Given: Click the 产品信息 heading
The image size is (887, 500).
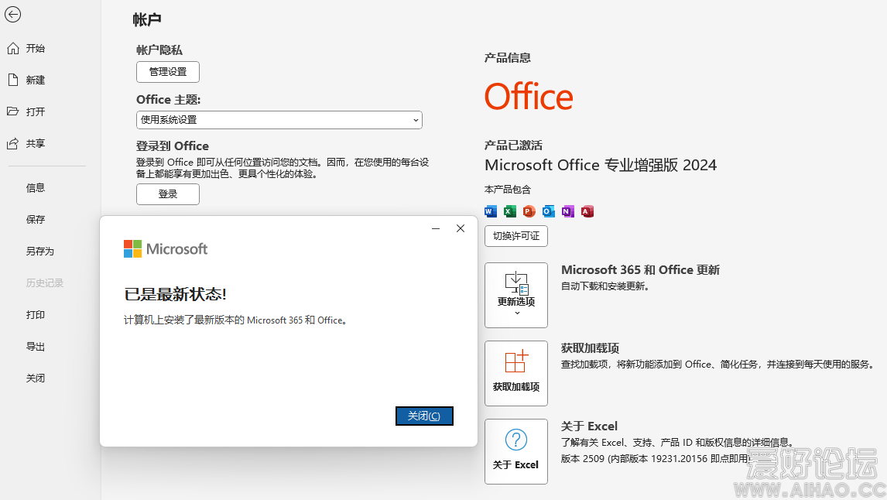Looking at the screenshot, I should point(508,58).
